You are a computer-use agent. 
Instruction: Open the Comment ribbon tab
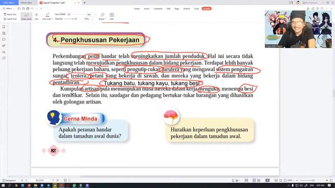[x=158, y=8]
